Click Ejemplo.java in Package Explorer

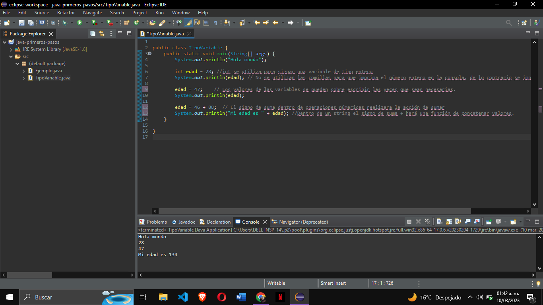tap(48, 71)
